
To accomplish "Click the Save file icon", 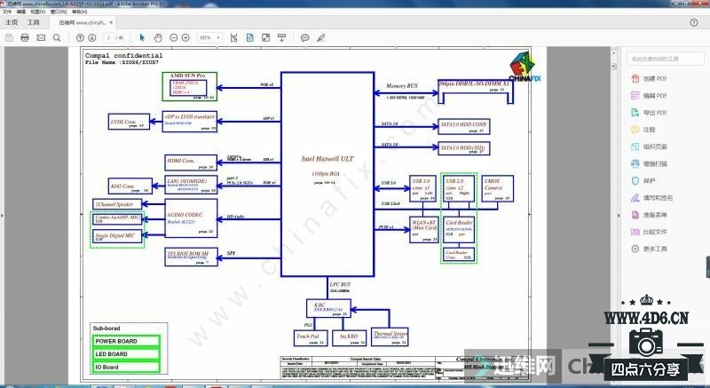I will 9,37.
